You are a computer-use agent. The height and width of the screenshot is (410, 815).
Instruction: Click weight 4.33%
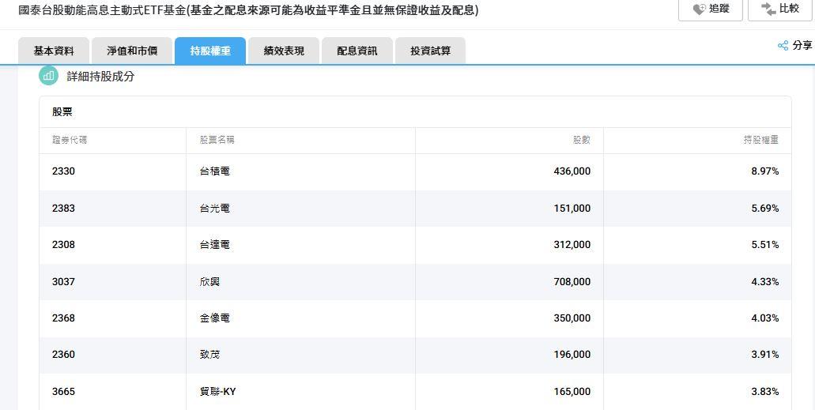coord(765,282)
